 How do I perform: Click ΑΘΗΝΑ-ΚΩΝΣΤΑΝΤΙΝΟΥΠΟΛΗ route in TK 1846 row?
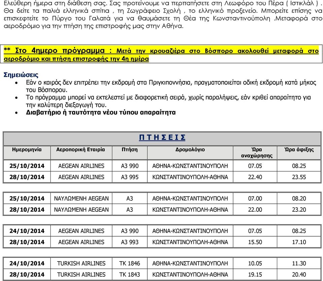pos(190,263)
